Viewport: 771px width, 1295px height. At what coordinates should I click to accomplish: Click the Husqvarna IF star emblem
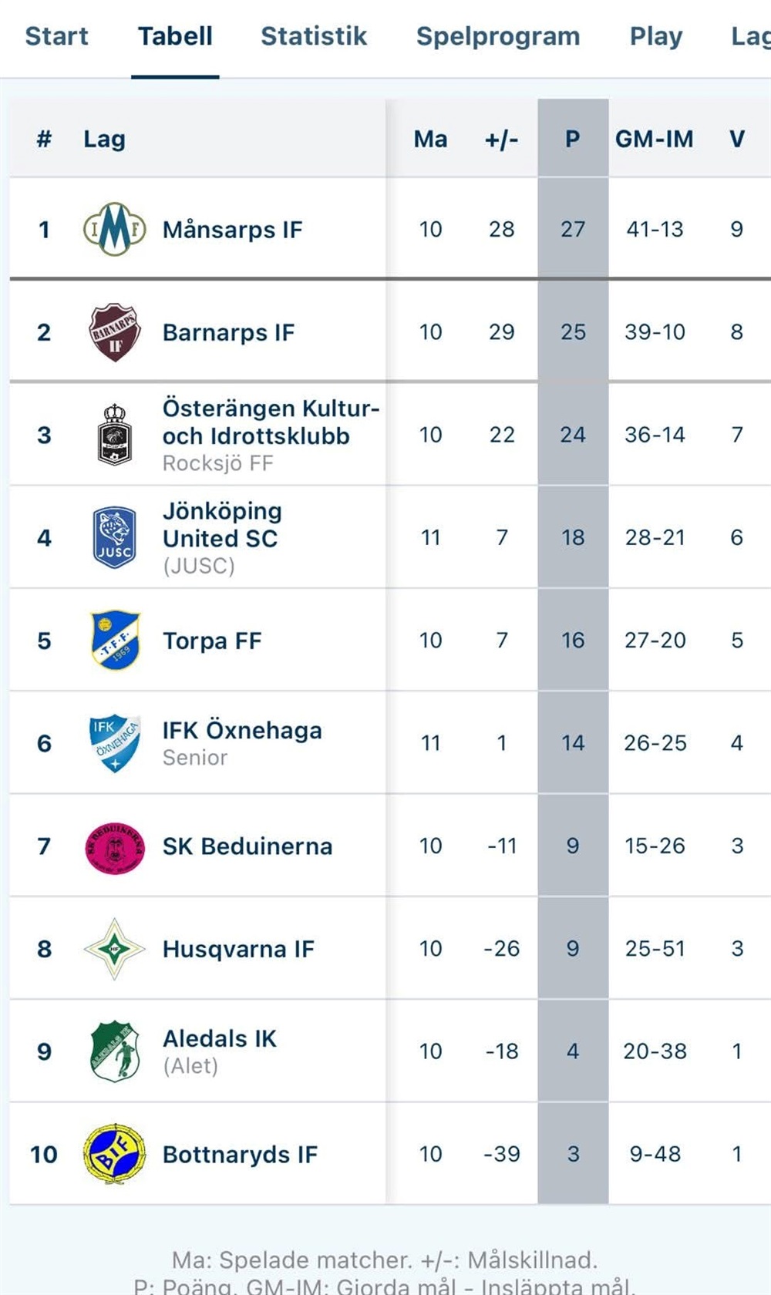114,949
